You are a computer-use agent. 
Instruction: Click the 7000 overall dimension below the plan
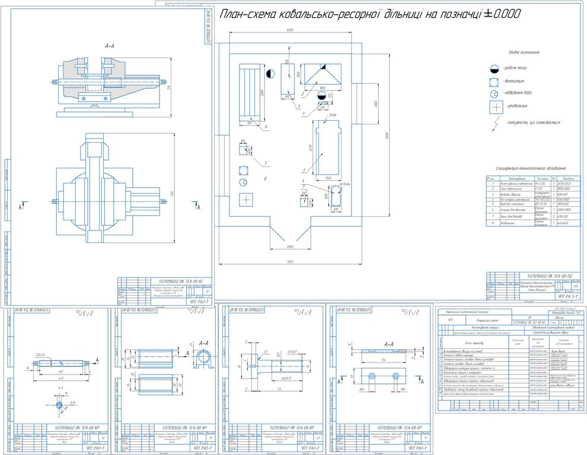coord(290,261)
